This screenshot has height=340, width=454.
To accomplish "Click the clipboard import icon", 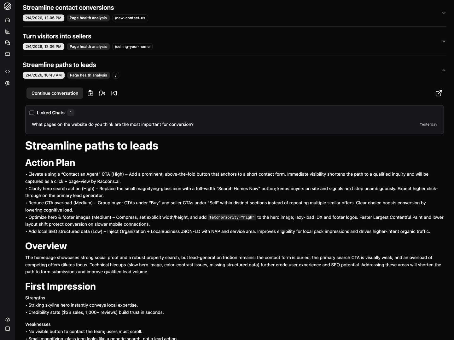I will tap(90, 93).
